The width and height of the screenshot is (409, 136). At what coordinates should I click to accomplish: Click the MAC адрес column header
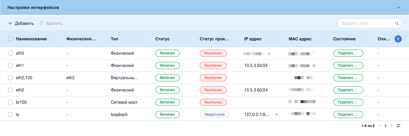click(x=300, y=39)
